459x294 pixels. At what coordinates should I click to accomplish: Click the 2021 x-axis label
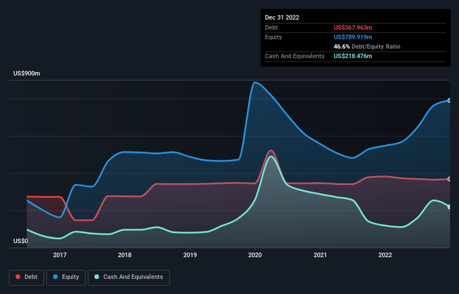click(320, 255)
